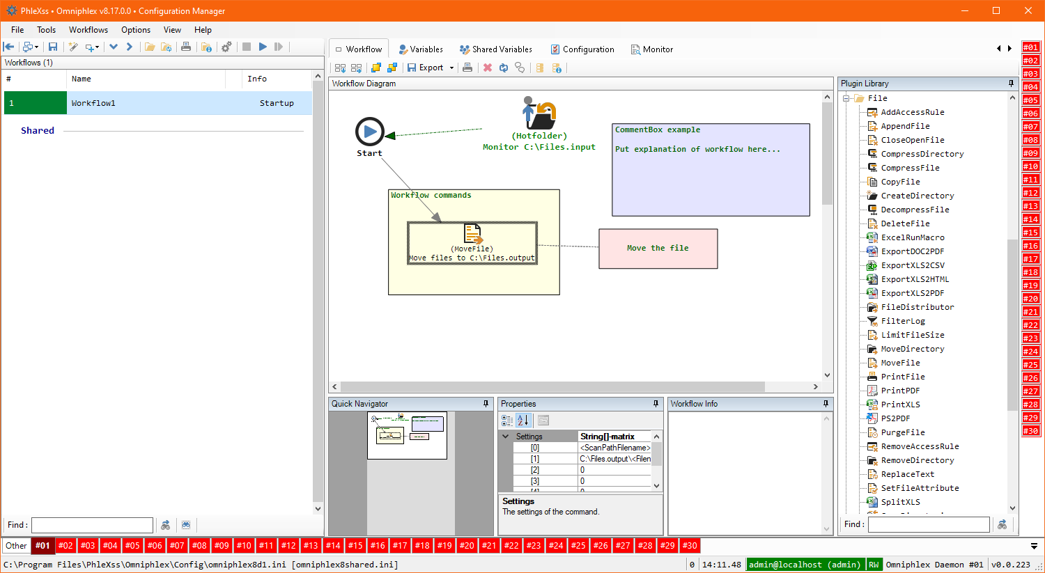
Task: Select CopyFile in Plugin Library
Action: [900, 182]
